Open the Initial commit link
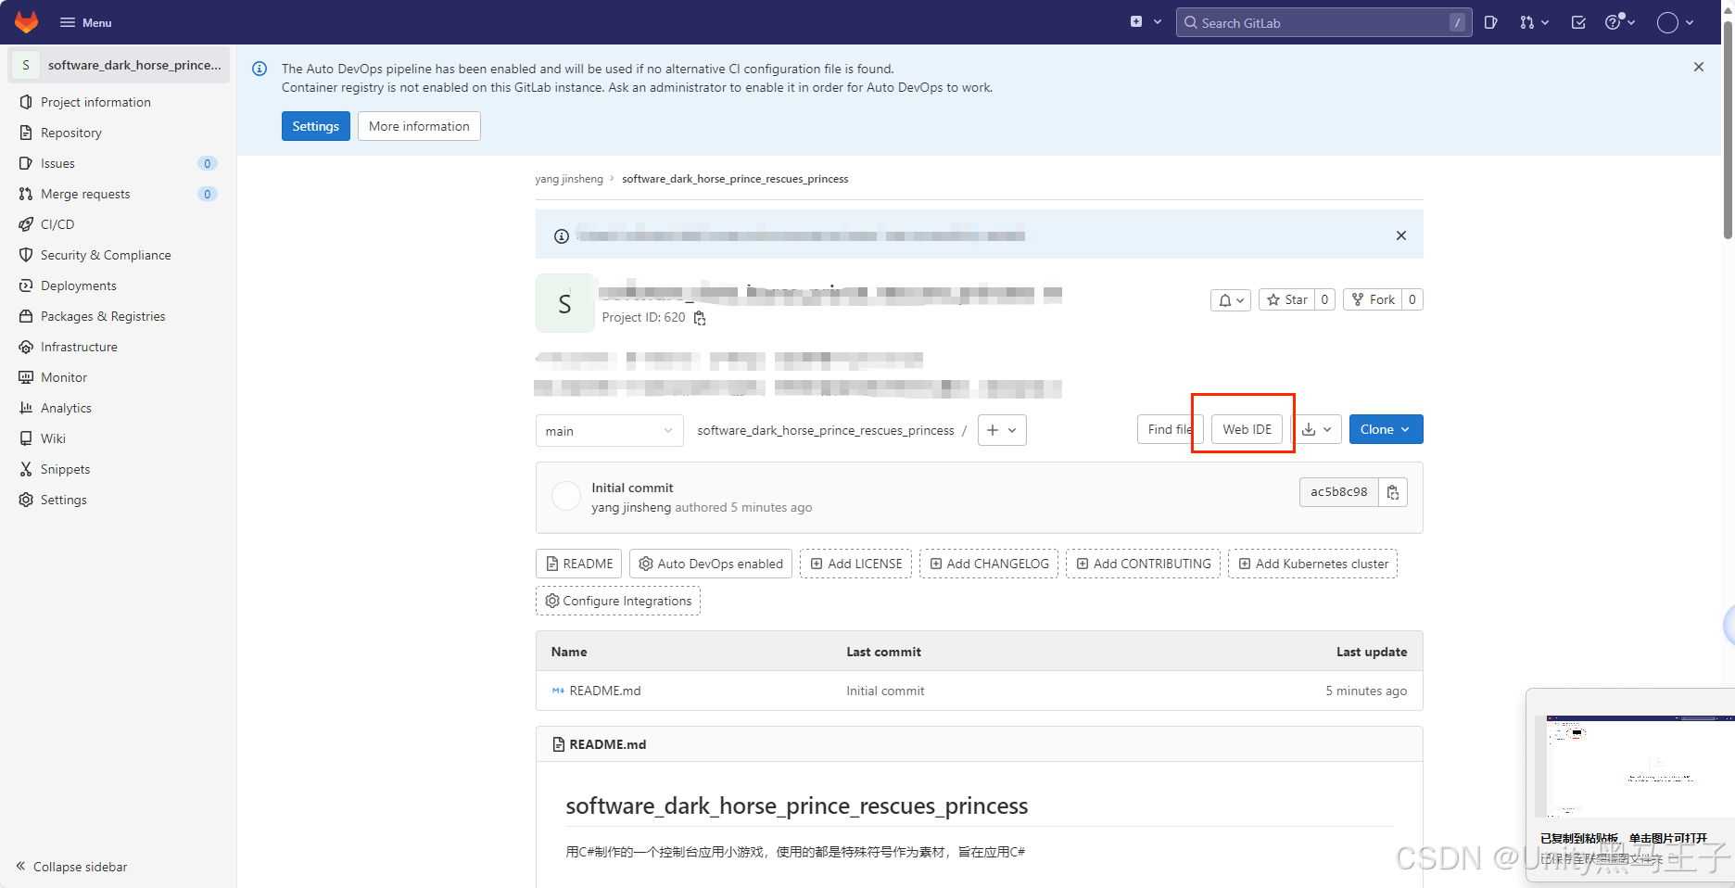This screenshot has width=1735, height=888. point(632,488)
